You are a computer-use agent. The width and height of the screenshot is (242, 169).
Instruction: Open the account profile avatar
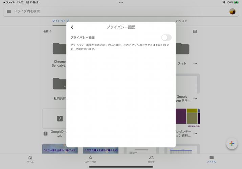[x=232, y=11]
